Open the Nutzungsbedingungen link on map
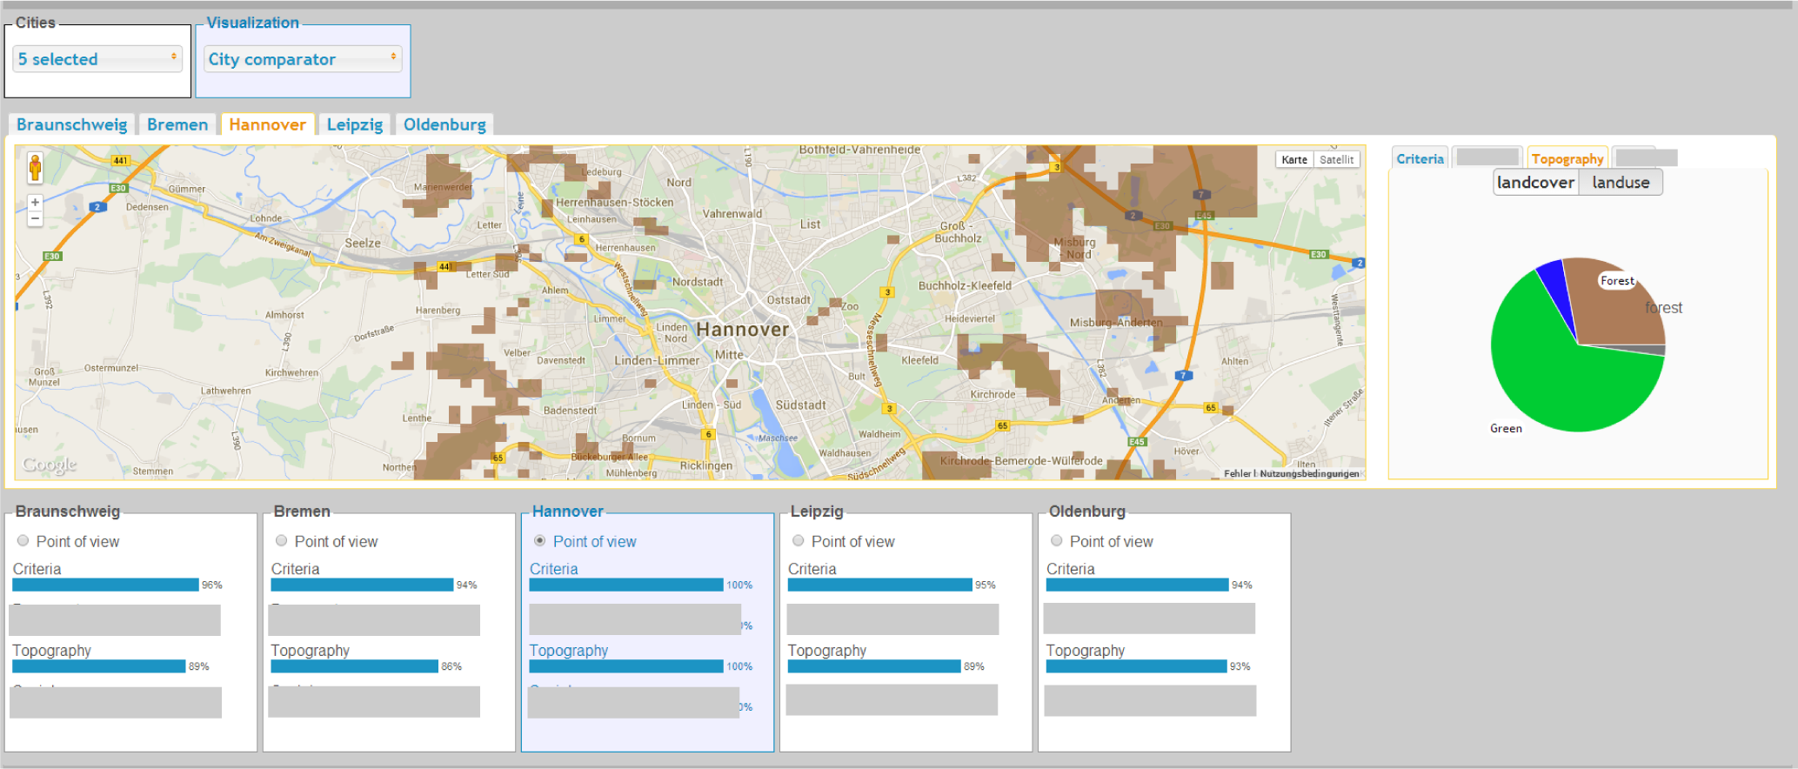1798x769 pixels. pos(1309,473)
